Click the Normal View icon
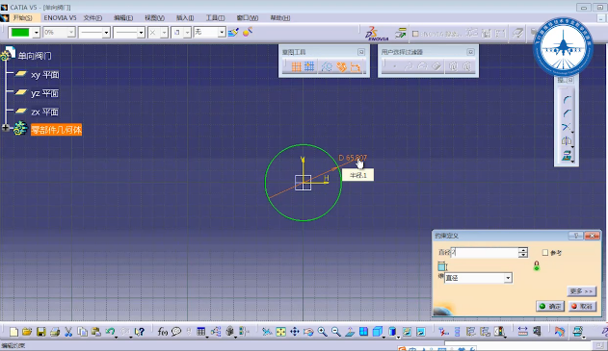Image resolution: width=608 pixels, height=351 pixels. (x=350, y=332)
